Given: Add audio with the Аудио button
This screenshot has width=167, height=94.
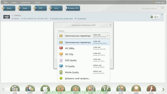Looking at the screenshot, I should click(x=25, y=8).
